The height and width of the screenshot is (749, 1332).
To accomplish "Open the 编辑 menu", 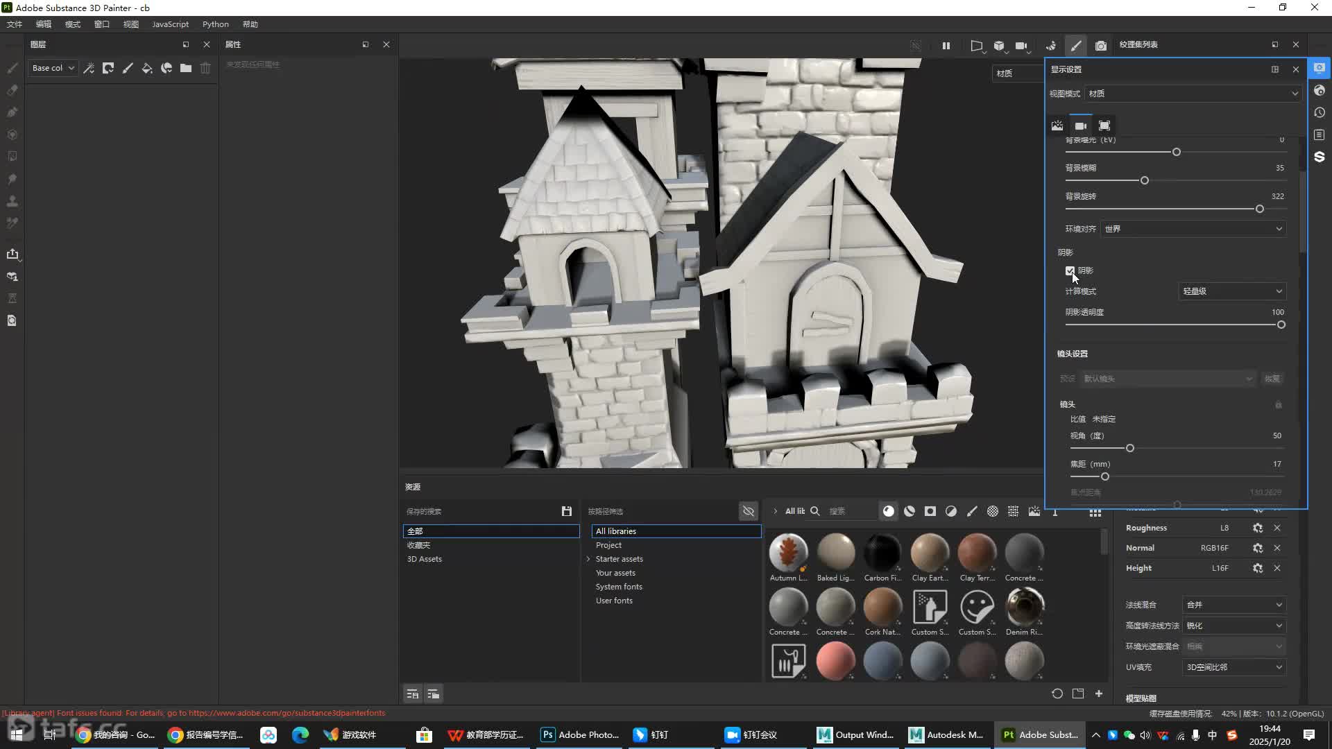I will [x=44, y=24].
